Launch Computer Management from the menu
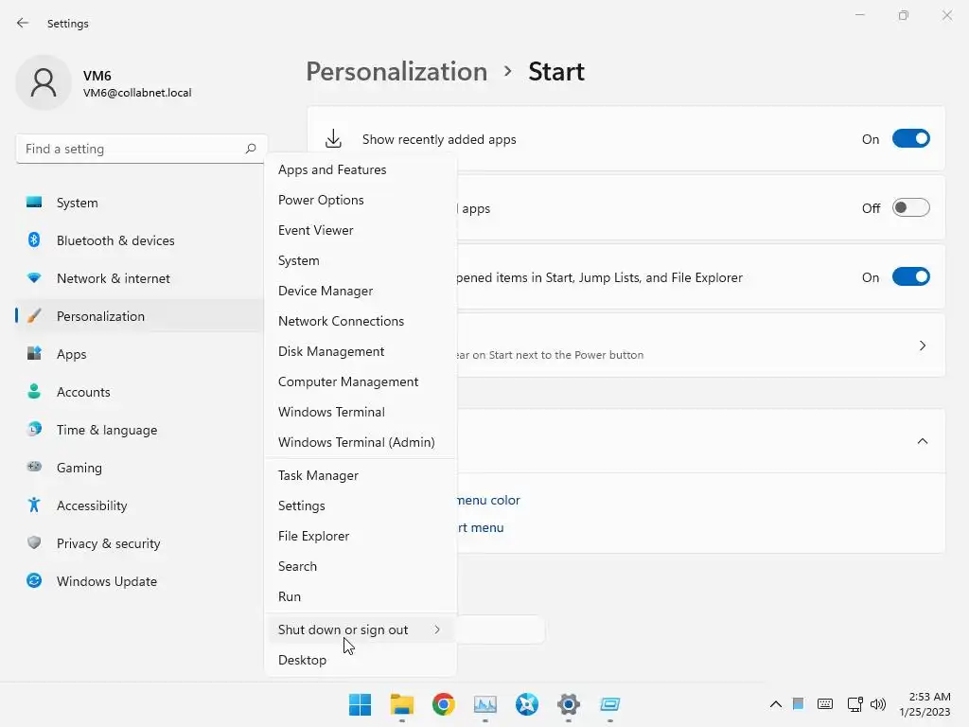 [x=361, y=381]
